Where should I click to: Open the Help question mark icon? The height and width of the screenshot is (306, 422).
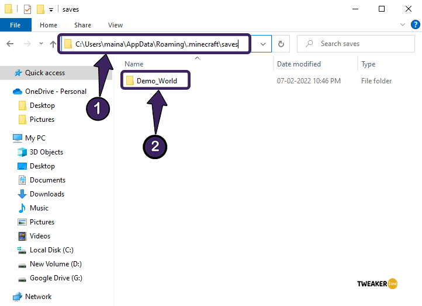415,24
